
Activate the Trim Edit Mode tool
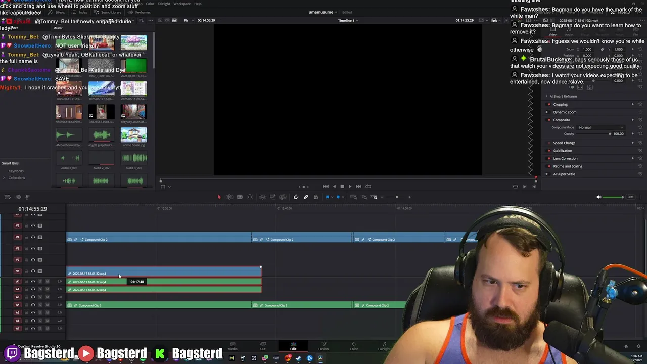[229, 197]
